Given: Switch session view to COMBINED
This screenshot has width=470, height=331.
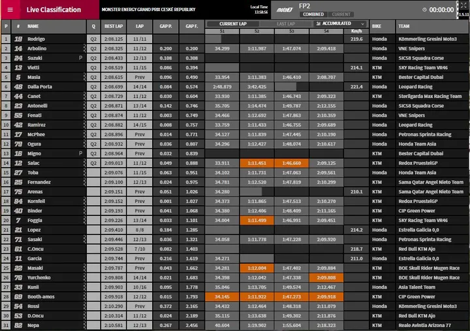Looking at the screenshot, I should pos(313,14).
